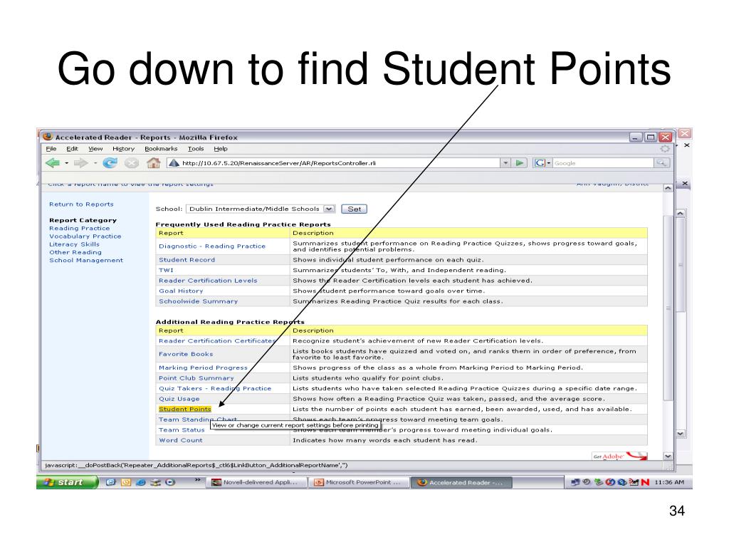
Task: Open the View menu
Action: (95, 149)
